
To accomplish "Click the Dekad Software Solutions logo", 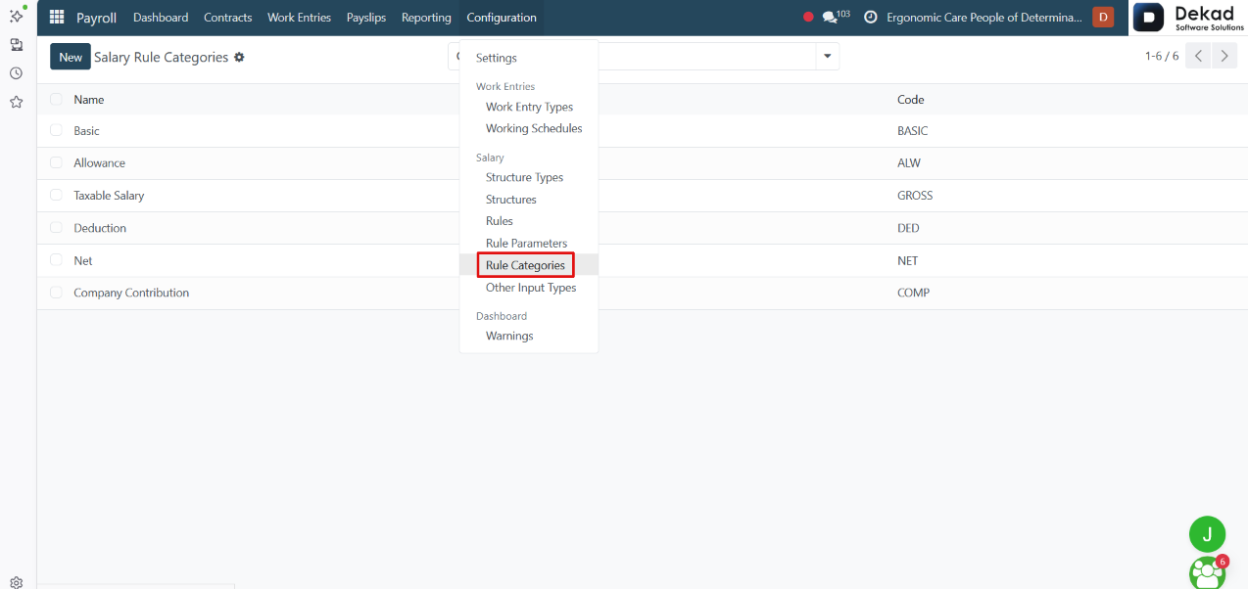I will pyautogui.click(x=1190, y=18).
